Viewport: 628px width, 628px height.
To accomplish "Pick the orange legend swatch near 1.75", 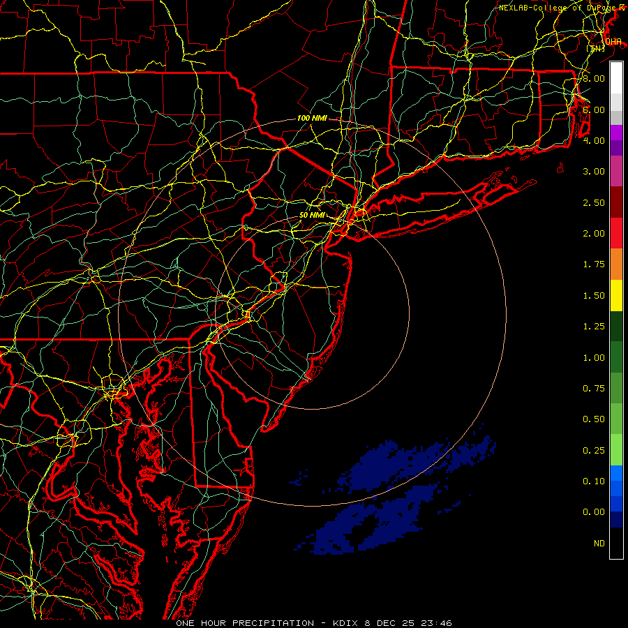I will pyautogui.click(x=616, y=264).
